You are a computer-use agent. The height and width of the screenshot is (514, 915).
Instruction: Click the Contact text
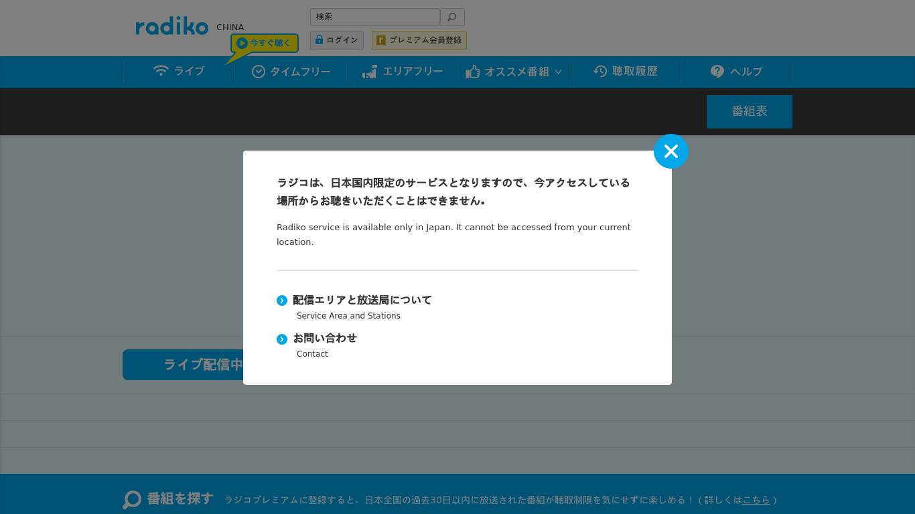click(x=312, y=354)
